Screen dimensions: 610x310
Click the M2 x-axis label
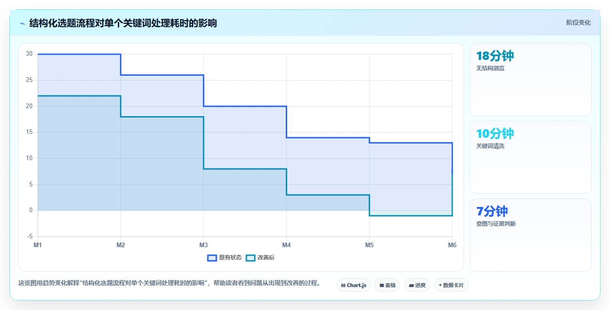(x=121, y=245)
